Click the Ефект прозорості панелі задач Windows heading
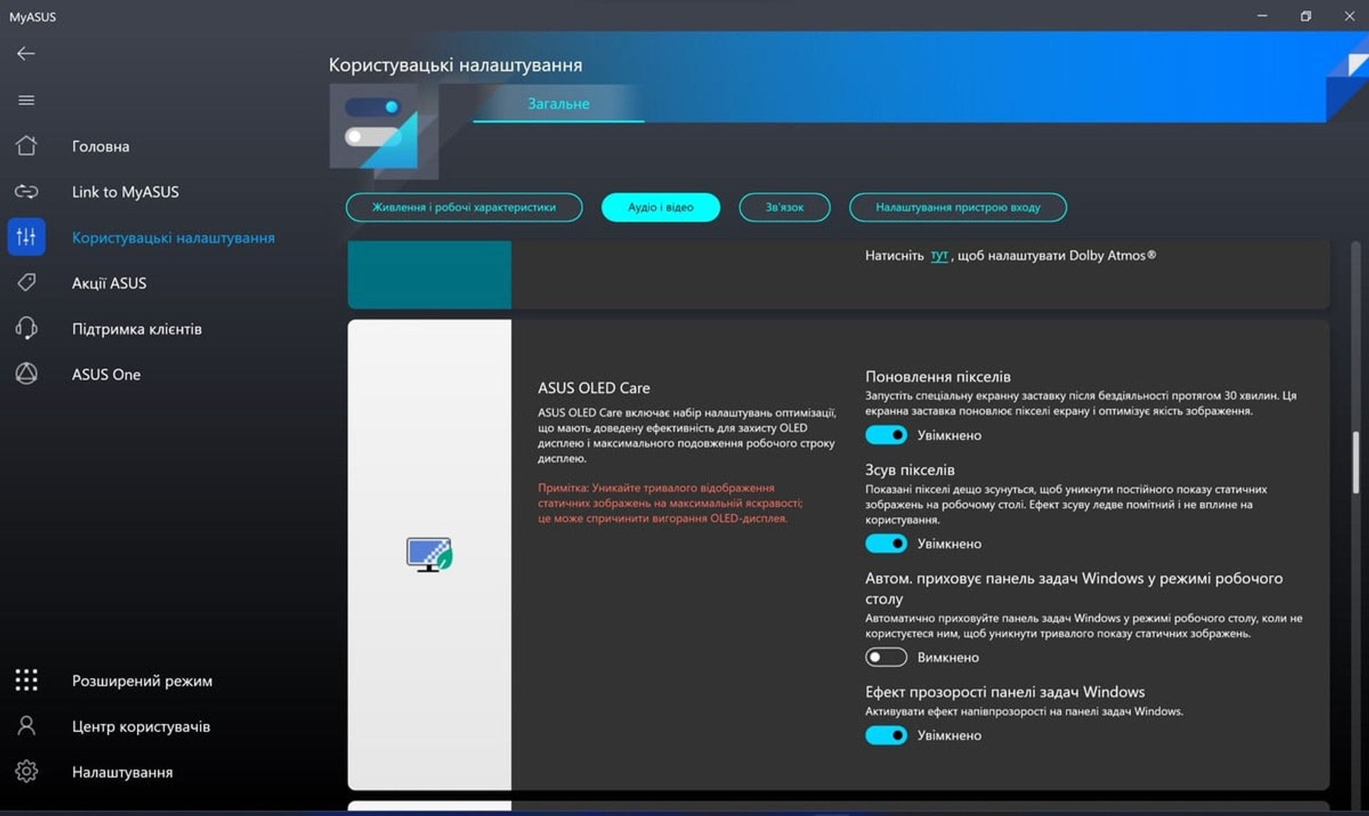Screen dimensions: 1369x816 pyautogui.click(x=1005, y=692)
